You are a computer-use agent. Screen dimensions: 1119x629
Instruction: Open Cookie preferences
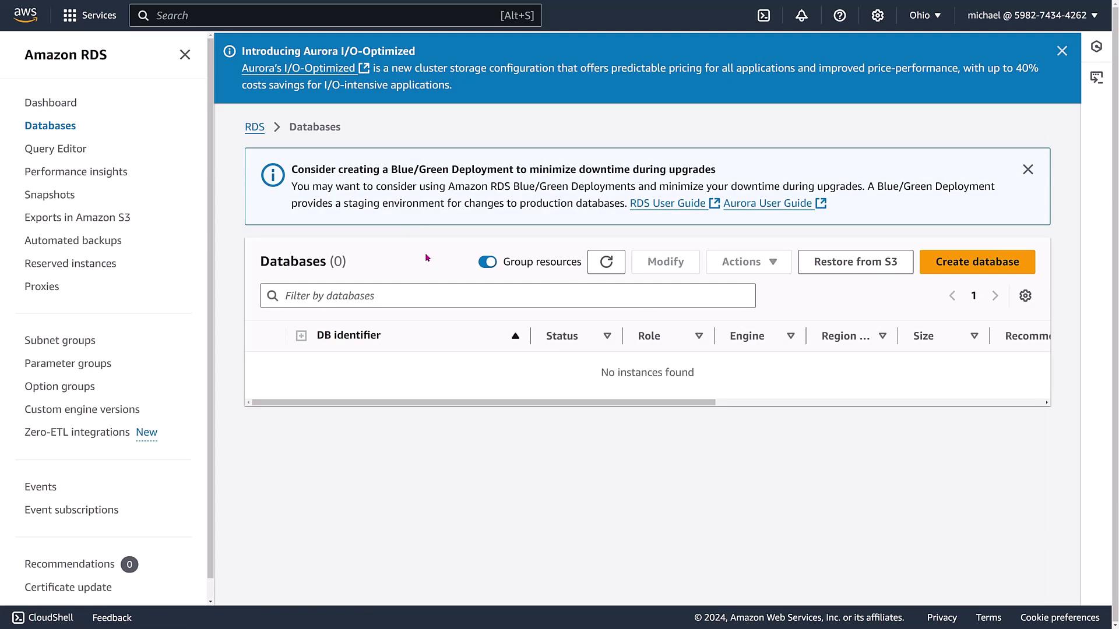click(1060, 617)
